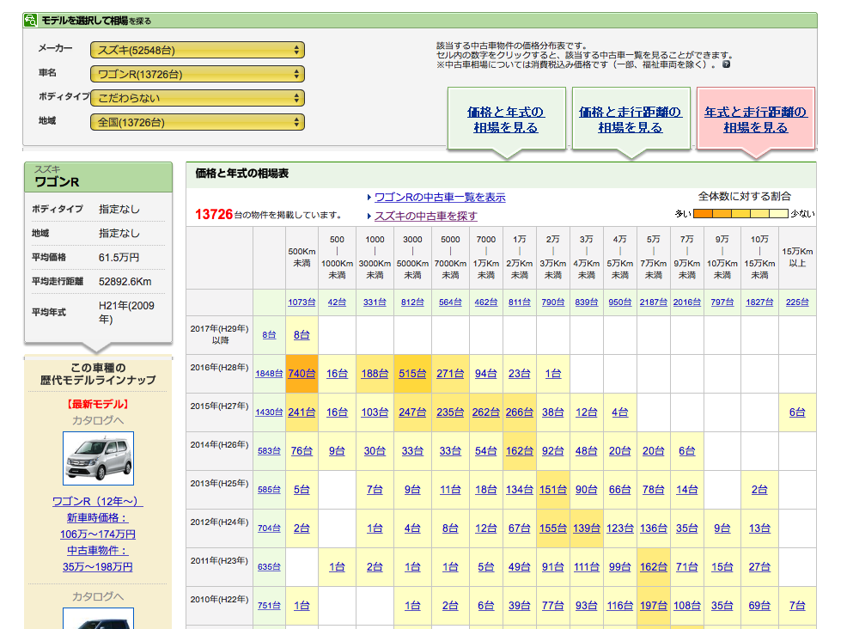Click the 76台 cell in the 2014 row
This screenshot has width=853, height=629.
[x=302, y=451]
